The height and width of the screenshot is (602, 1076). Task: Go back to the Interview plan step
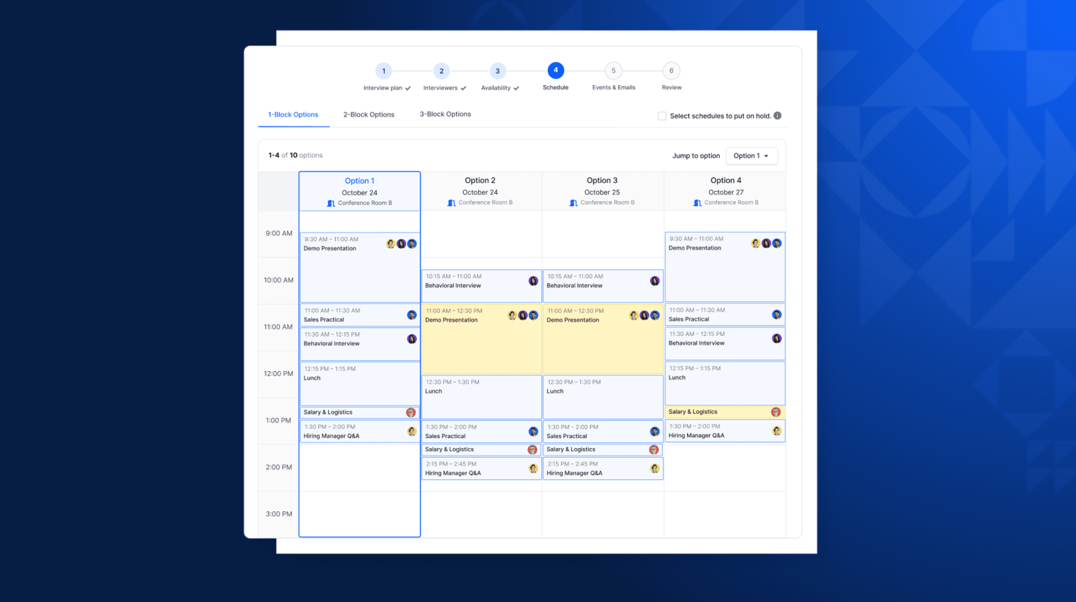point(383,71)
